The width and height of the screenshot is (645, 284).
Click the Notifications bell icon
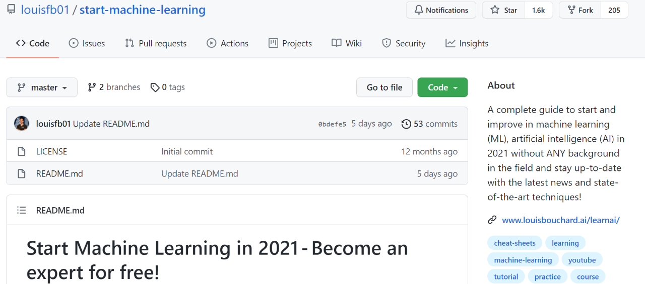tap(418, 10)
